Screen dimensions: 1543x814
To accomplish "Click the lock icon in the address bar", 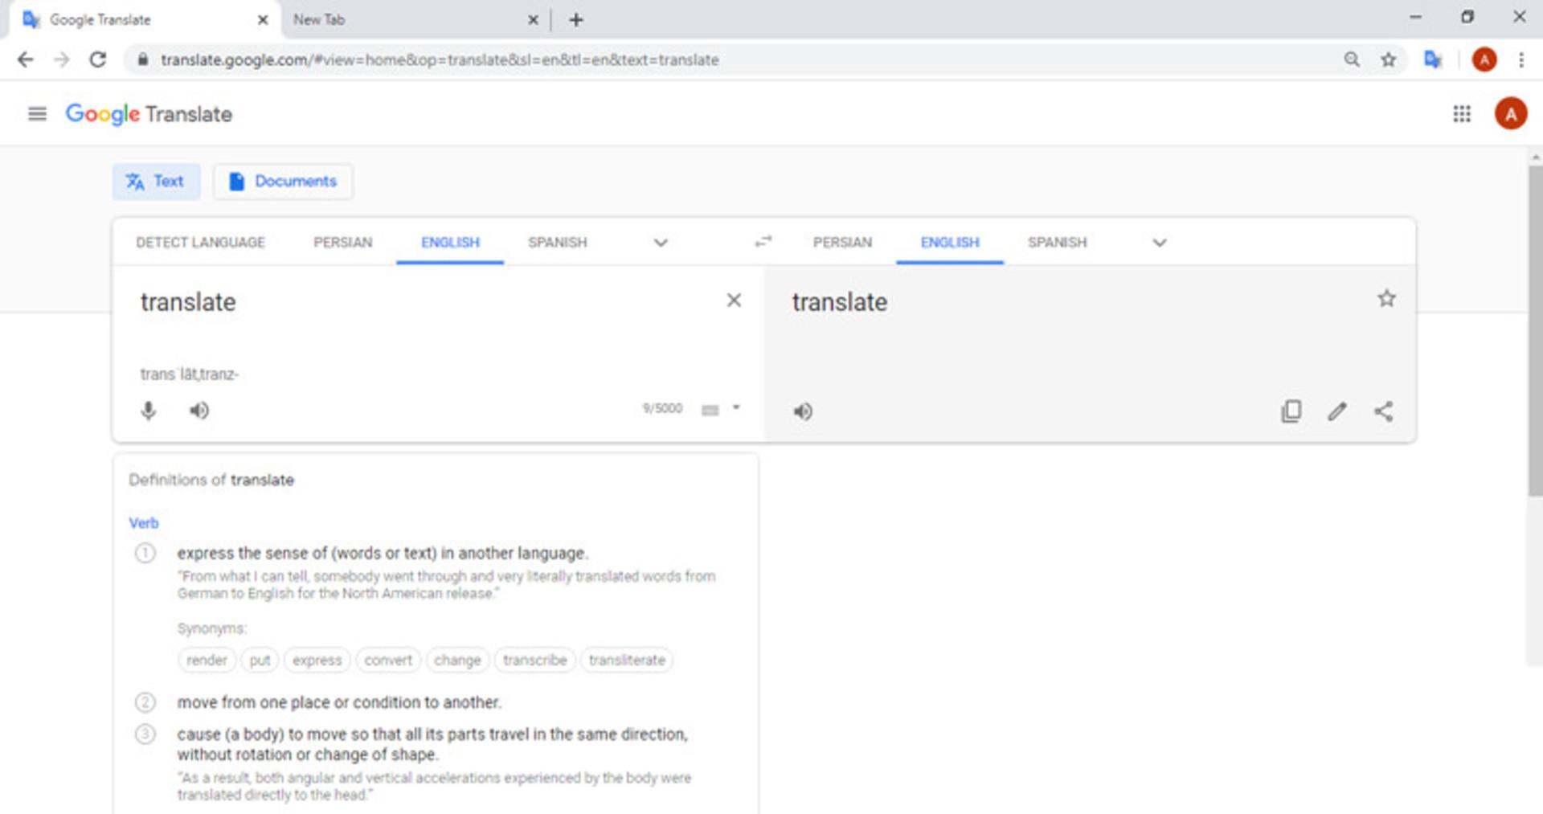I will tap(143, 59).
